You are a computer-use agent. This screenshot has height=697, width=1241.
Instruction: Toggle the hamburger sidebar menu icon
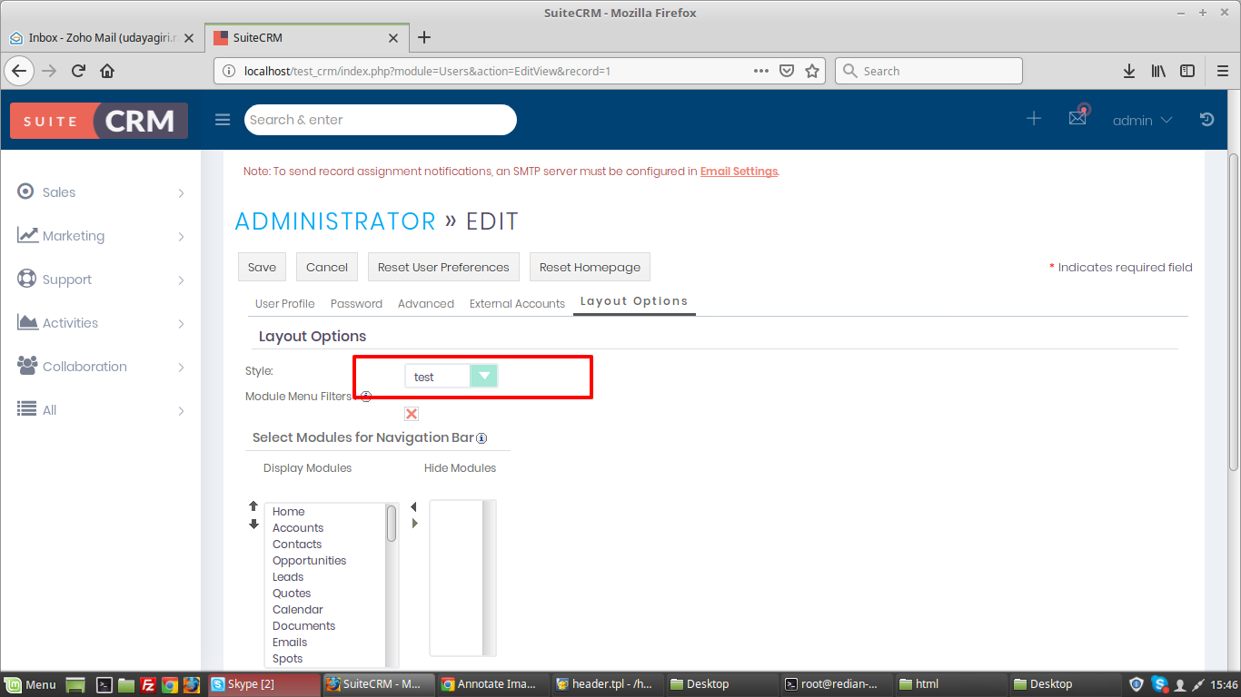click(223, 120)
